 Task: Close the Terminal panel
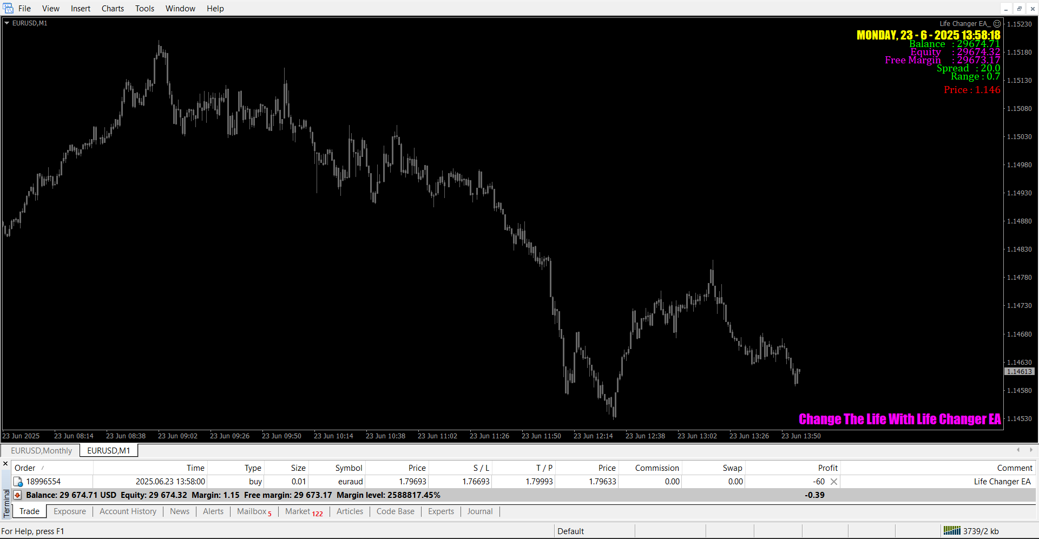5,464
